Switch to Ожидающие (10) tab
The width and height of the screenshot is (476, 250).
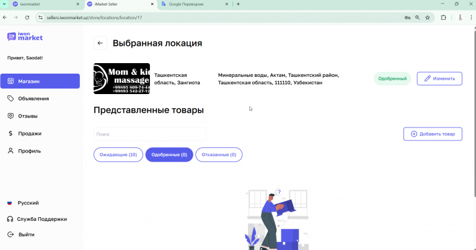click(x=118, y=155)
